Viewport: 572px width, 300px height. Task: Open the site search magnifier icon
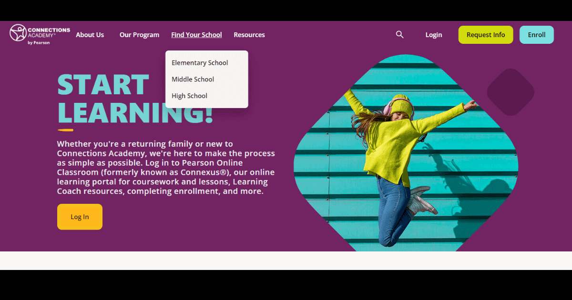400,34
